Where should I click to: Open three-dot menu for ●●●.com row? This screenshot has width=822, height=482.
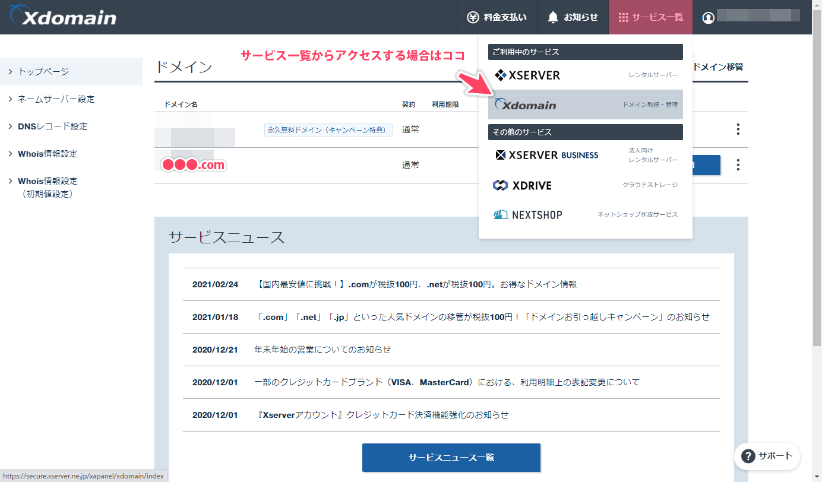coord(738,164)
